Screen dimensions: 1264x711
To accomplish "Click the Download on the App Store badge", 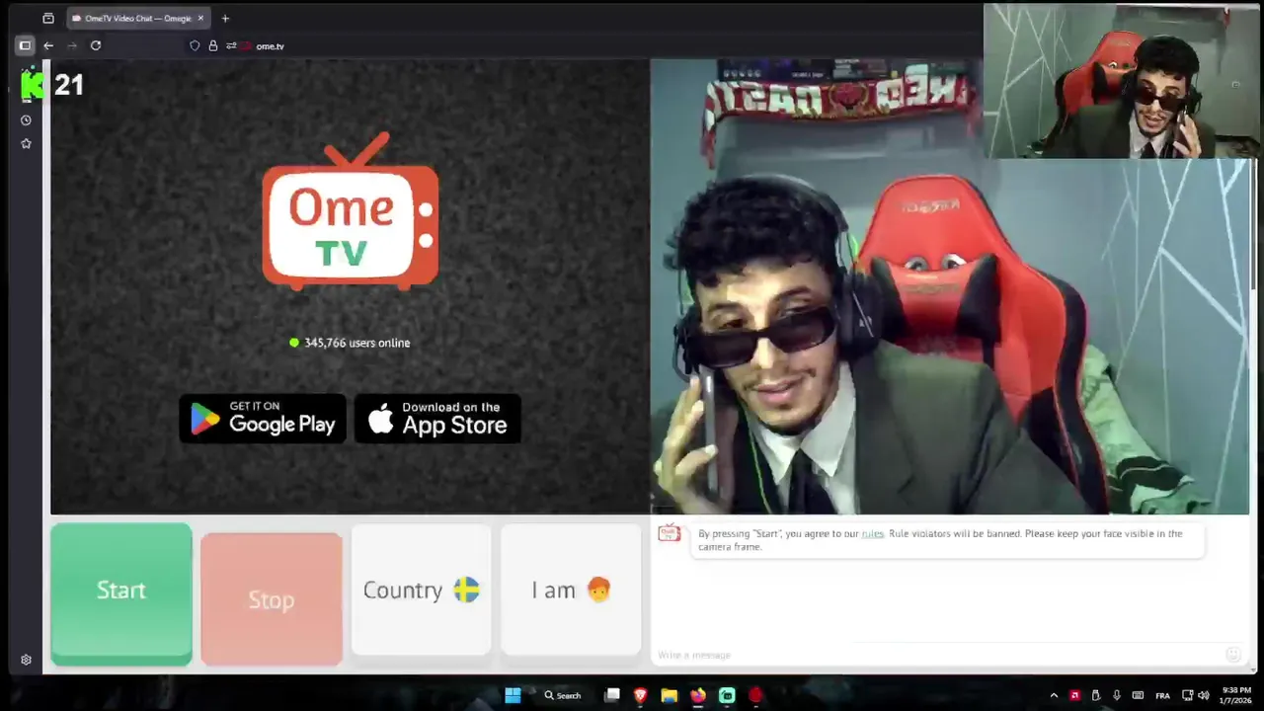I will pyautogui.click(x=437, y=419).
